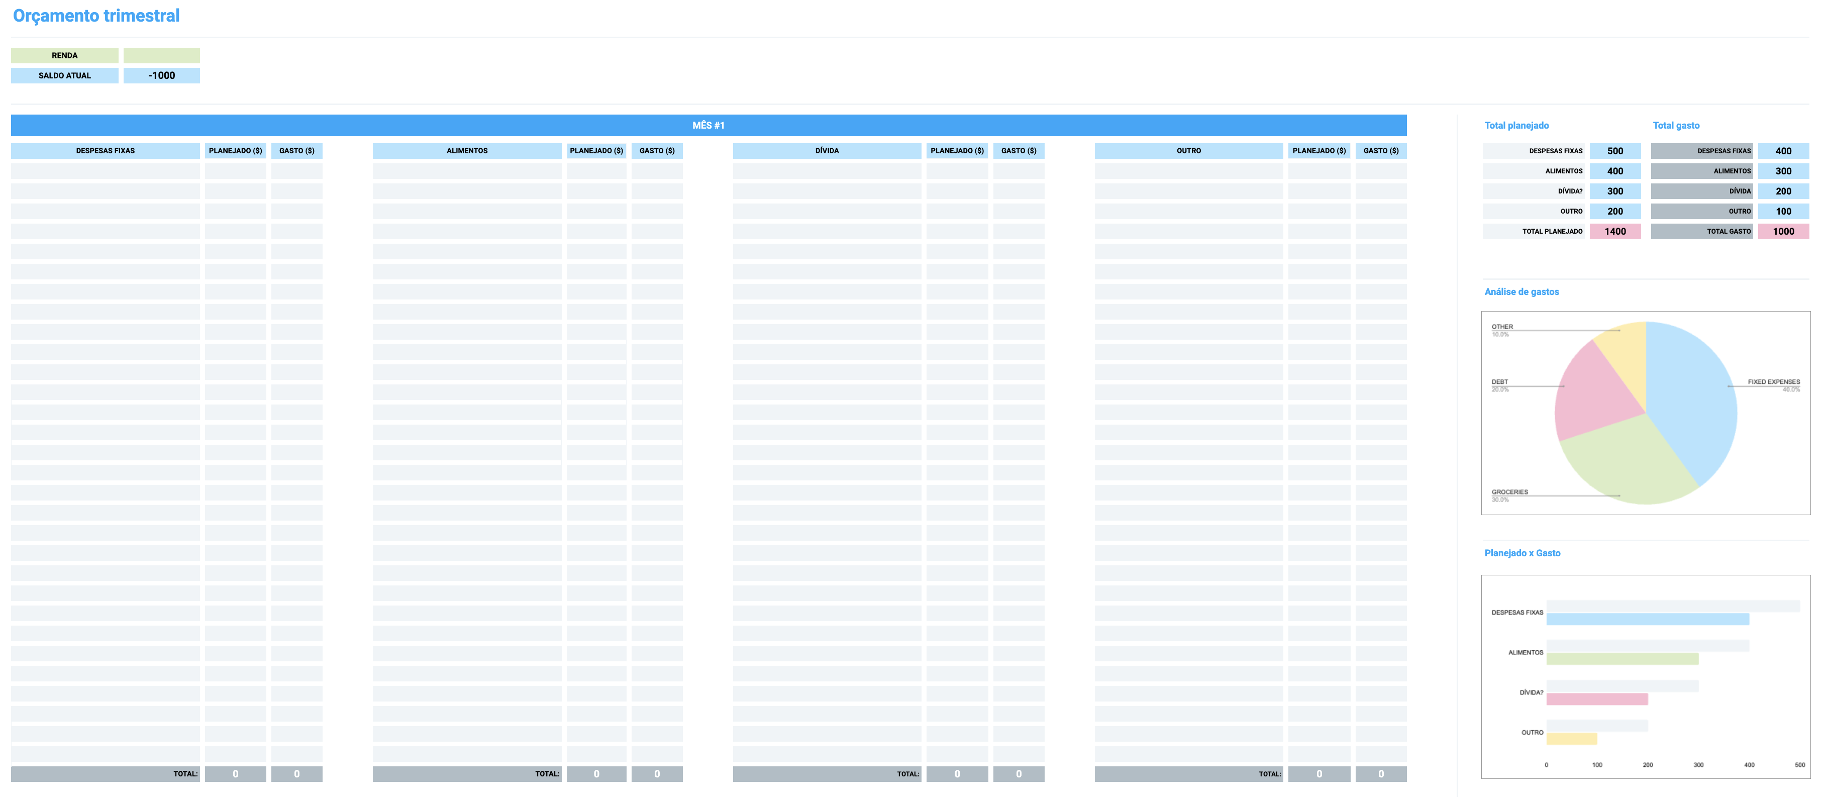The image size is (1827, 799).
Task: Select planned ALIMENTOS value 400
Action: click(1615, 171)
